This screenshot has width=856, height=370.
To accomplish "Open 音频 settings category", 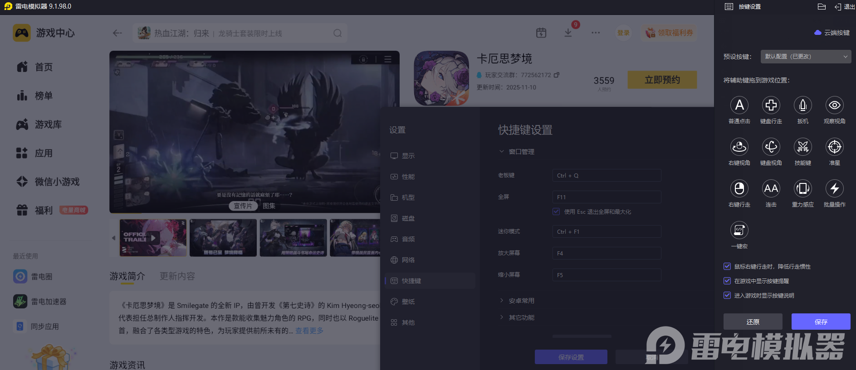I will point(430,239).
